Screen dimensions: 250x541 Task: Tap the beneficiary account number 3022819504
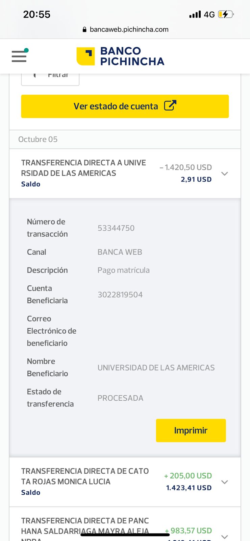point(120,295)
